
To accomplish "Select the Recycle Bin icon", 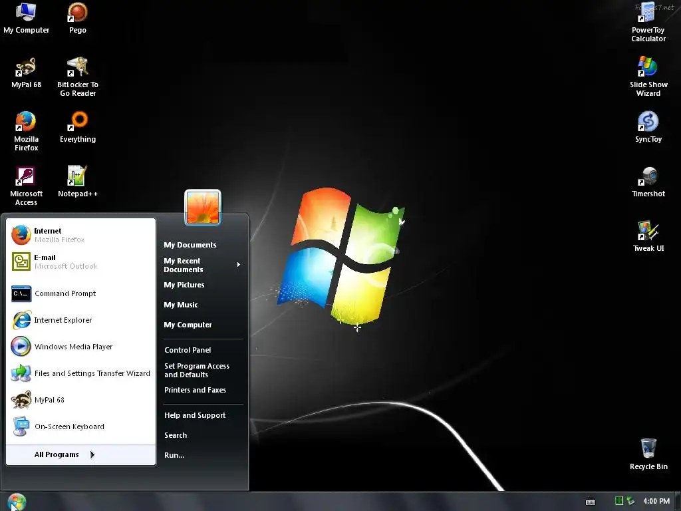I will 648,454.
